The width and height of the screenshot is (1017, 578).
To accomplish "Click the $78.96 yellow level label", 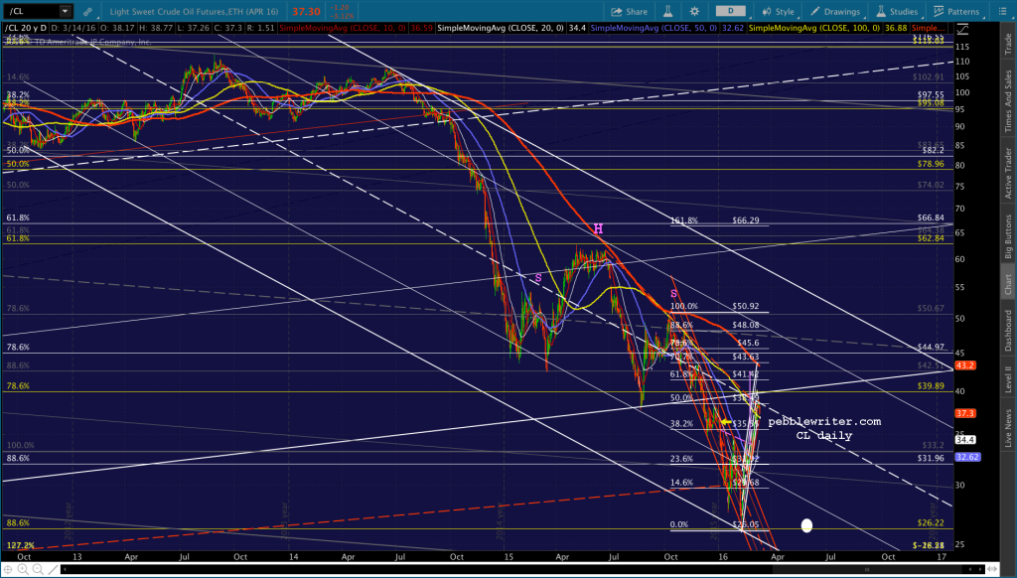I will [931, 164].
